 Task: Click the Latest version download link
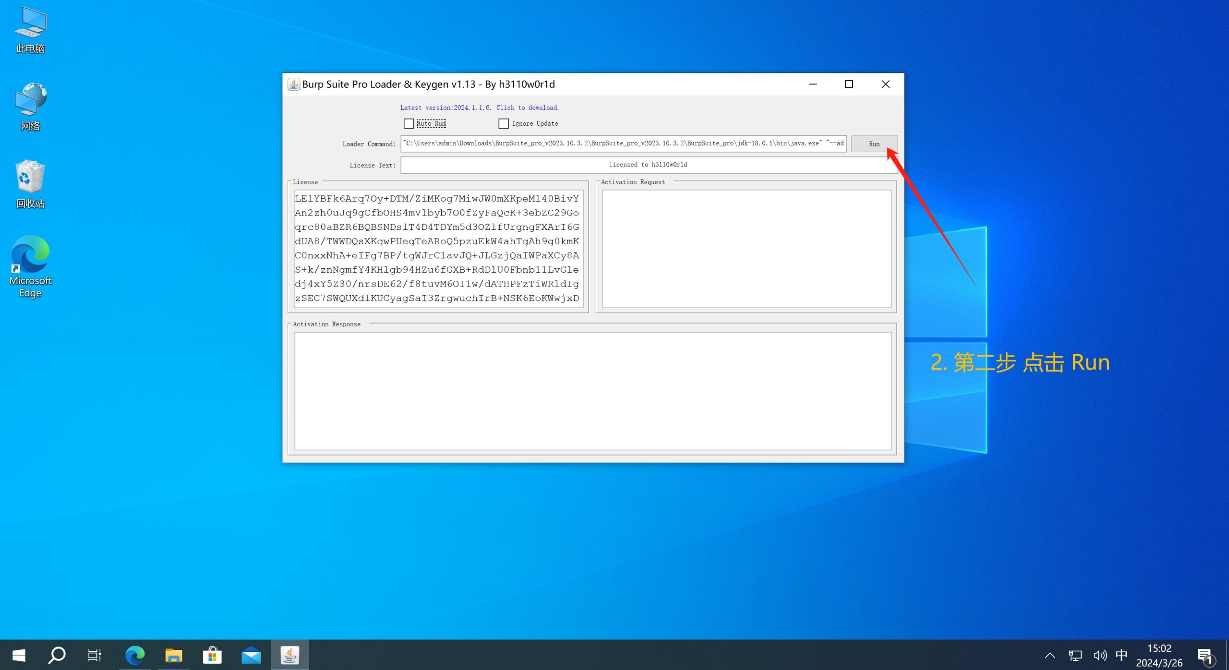pos(480,108)
